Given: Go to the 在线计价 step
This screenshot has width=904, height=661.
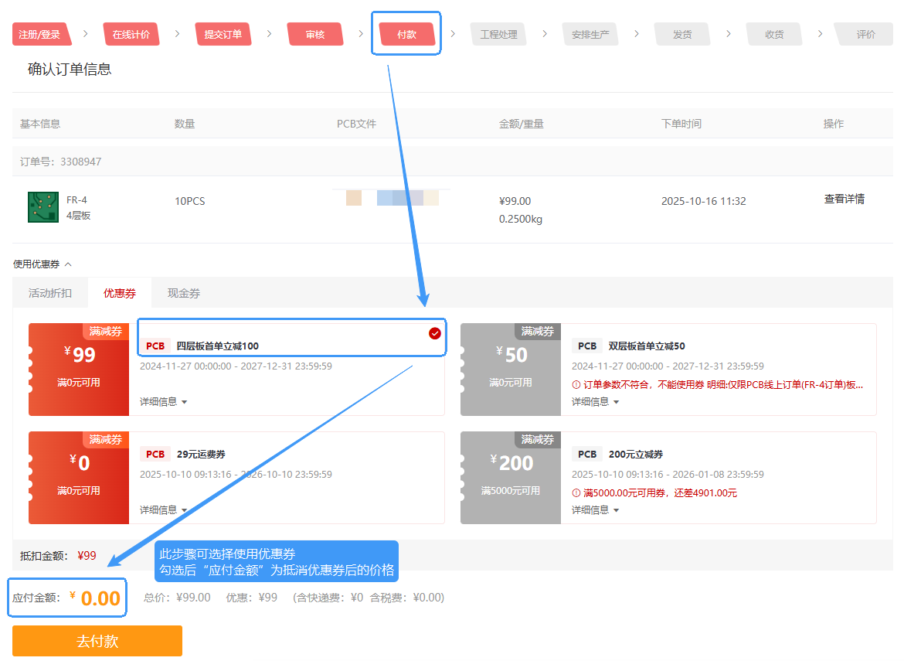Looking at the screenshot, I should pyautogui.click(x=131, y=35).
